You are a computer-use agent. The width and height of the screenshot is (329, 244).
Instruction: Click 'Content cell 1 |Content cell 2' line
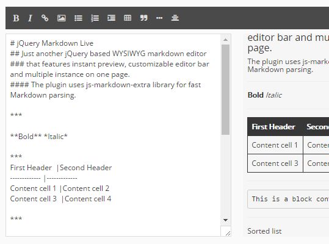coord(60,188)
